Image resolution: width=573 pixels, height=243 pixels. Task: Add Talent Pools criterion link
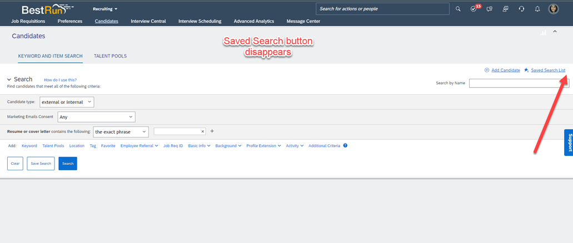[53, 145]
